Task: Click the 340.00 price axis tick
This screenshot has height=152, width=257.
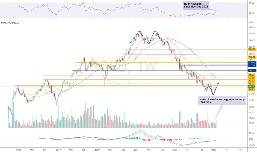Action: 252,40
